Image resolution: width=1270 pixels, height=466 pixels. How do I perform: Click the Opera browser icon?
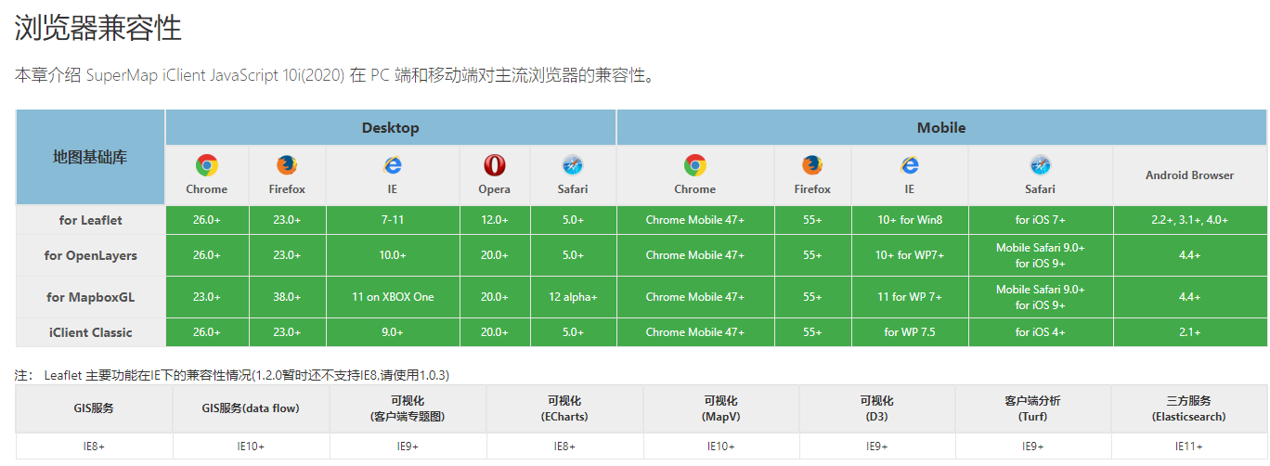[495, 165]
